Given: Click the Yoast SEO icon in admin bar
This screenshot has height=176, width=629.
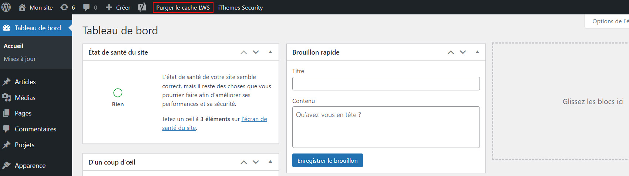Looking at the screenshot, I should point(142,7).
